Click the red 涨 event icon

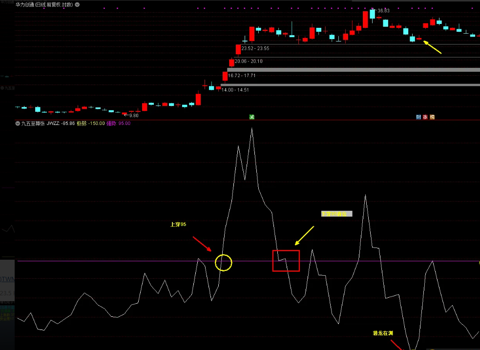(x=425, y=117)
